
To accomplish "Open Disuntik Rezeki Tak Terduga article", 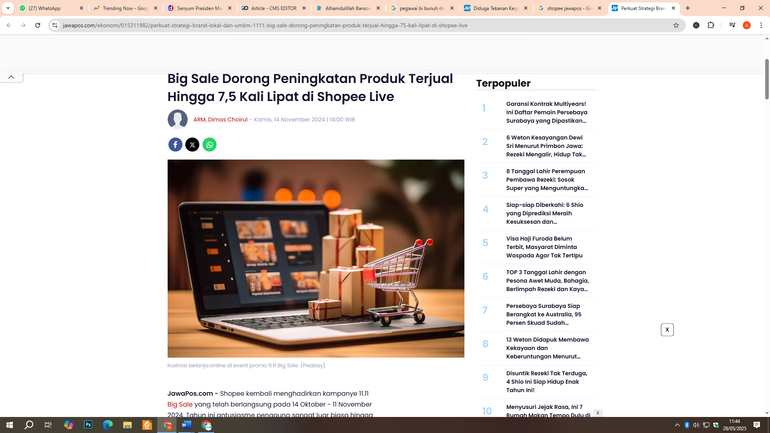I will (x=547, y=382).
